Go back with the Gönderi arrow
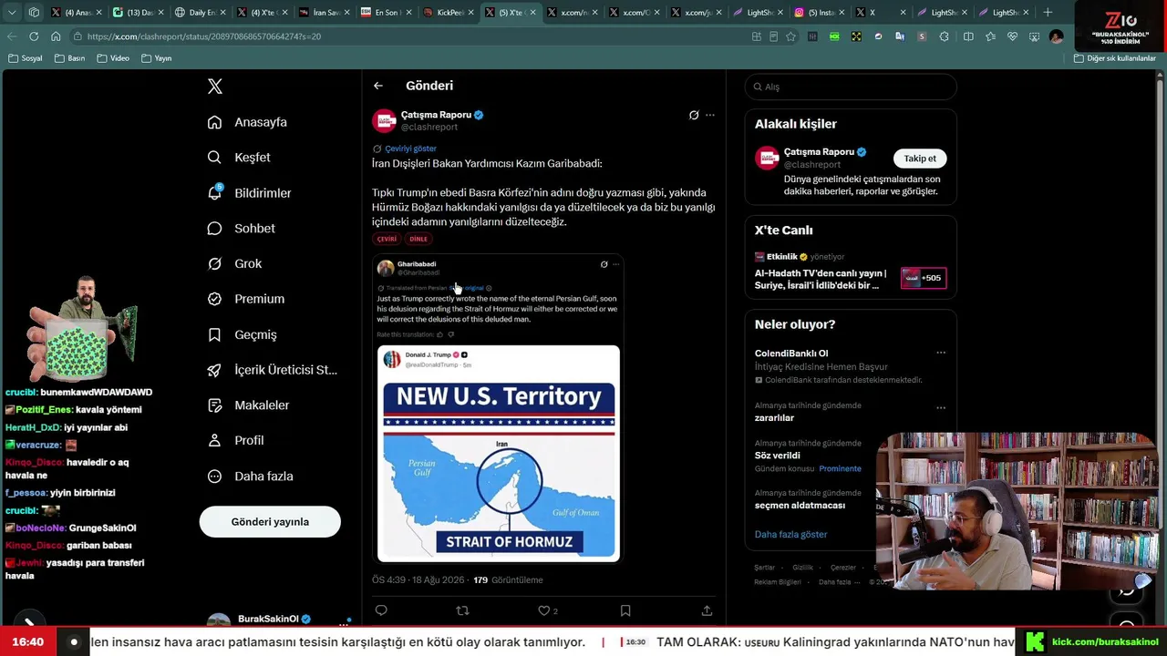The height and width of the screenshot is (656, 1167). coord(378,86)
